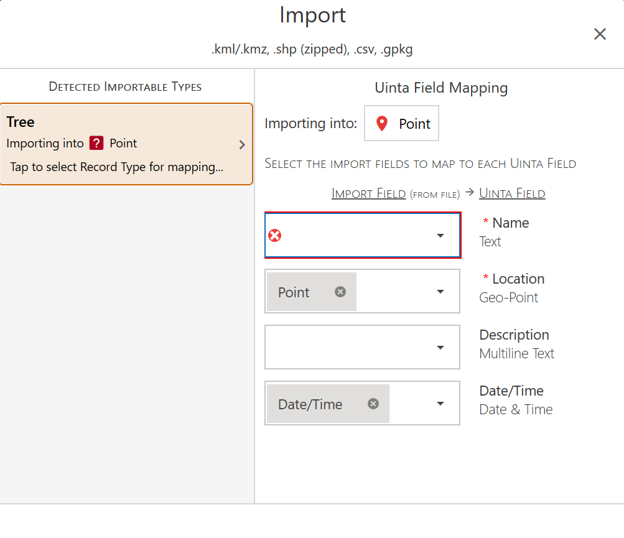This screenshot has height=538, width=624.
Task: Open the Name import field dropdown arrow
Action: 440,236
